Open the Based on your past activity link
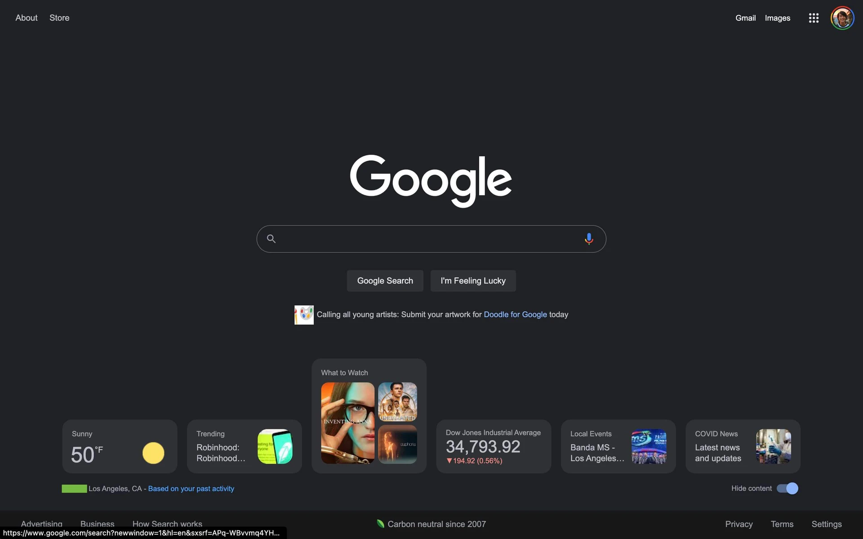 click(x=191, y=488)
